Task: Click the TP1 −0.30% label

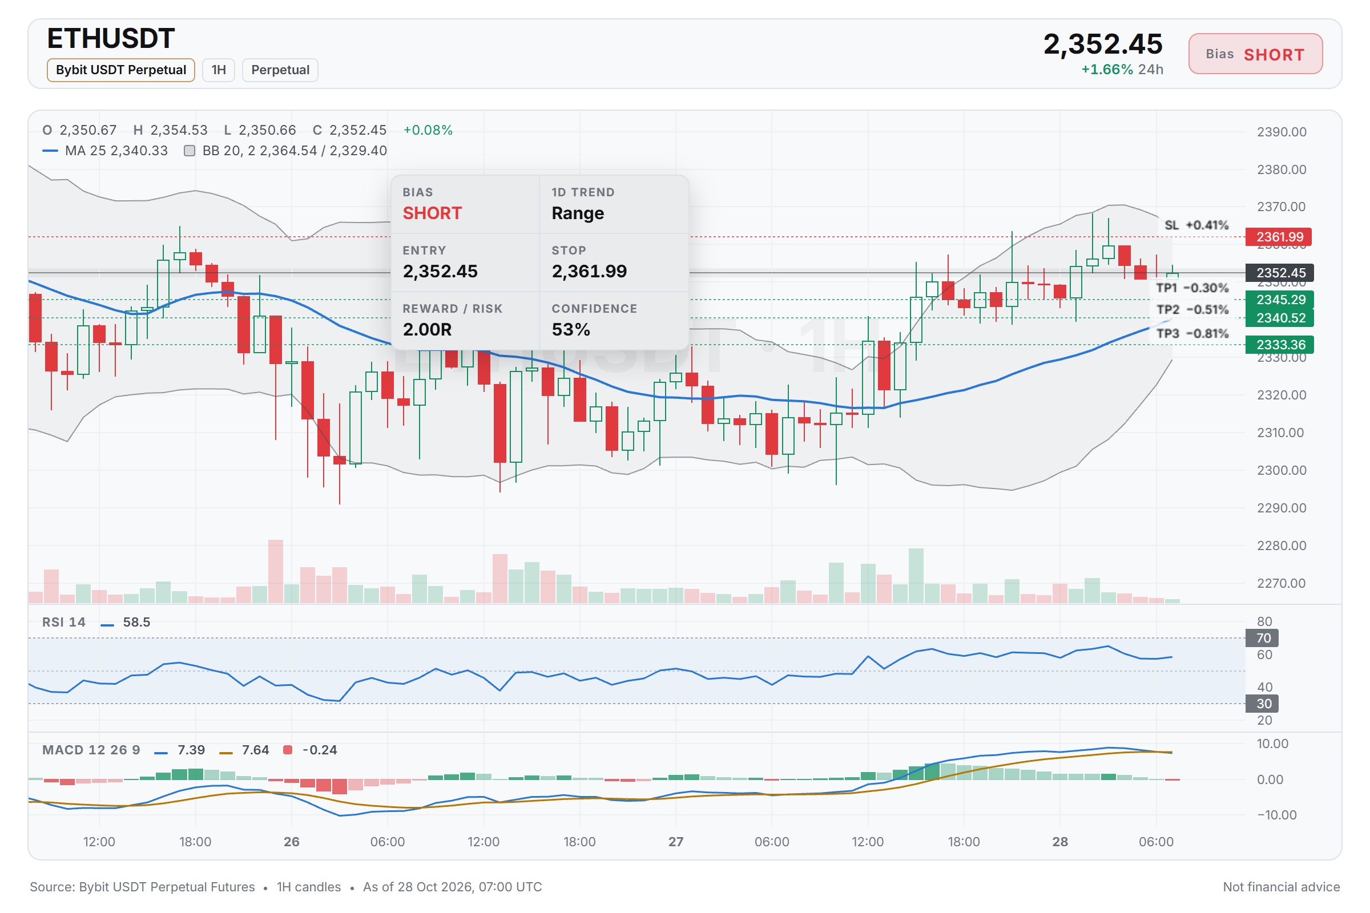Action: (1192, 288)
